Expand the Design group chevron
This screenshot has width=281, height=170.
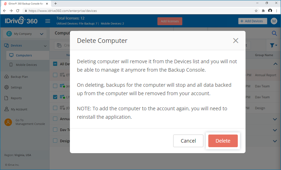(275, 141)
